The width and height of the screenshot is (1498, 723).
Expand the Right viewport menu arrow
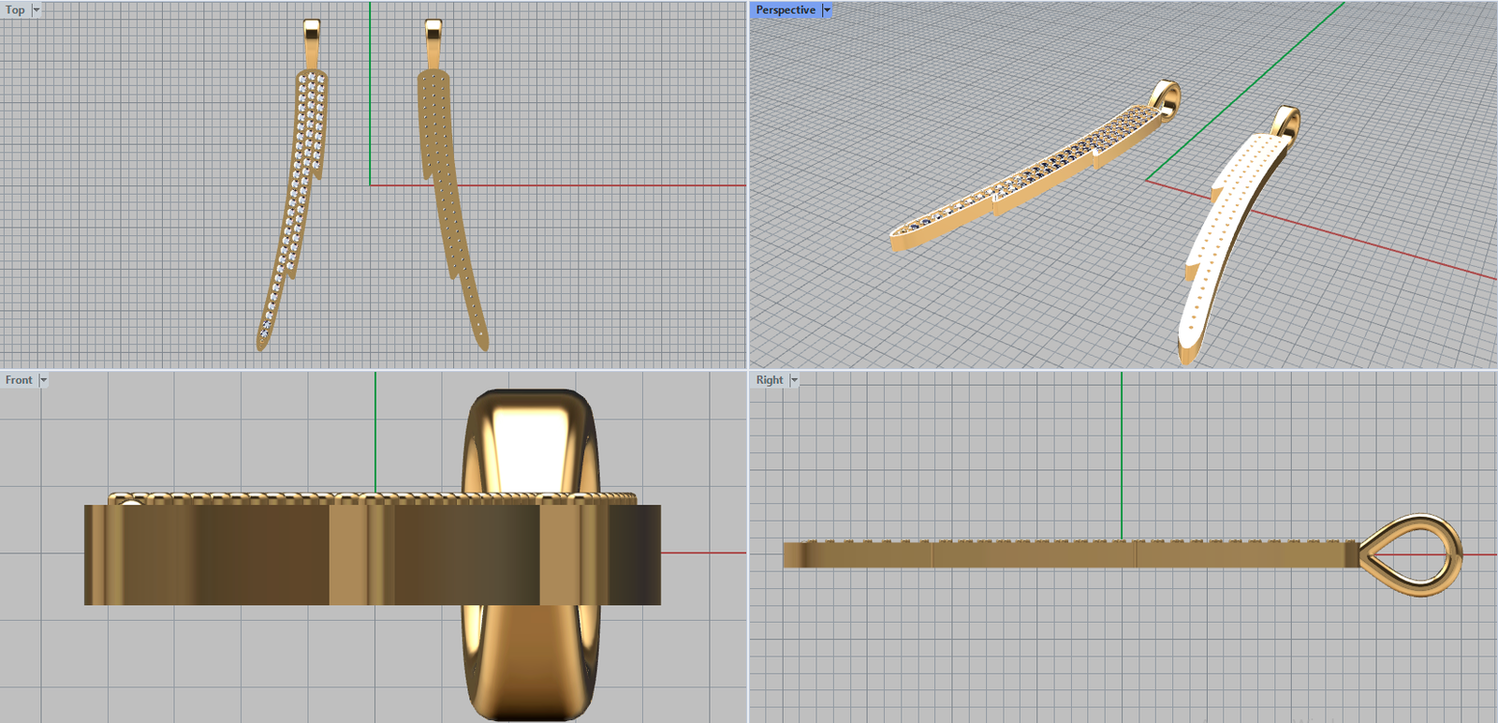pos(794,380)
